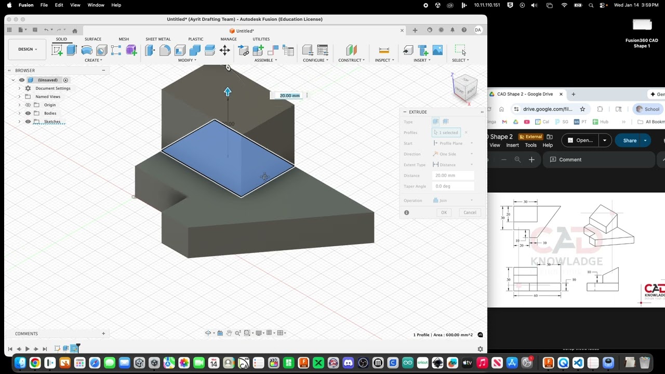Click the Move/Copy arrows tool
The height and width of the screenshot is (374, 665).
point(224,50)
